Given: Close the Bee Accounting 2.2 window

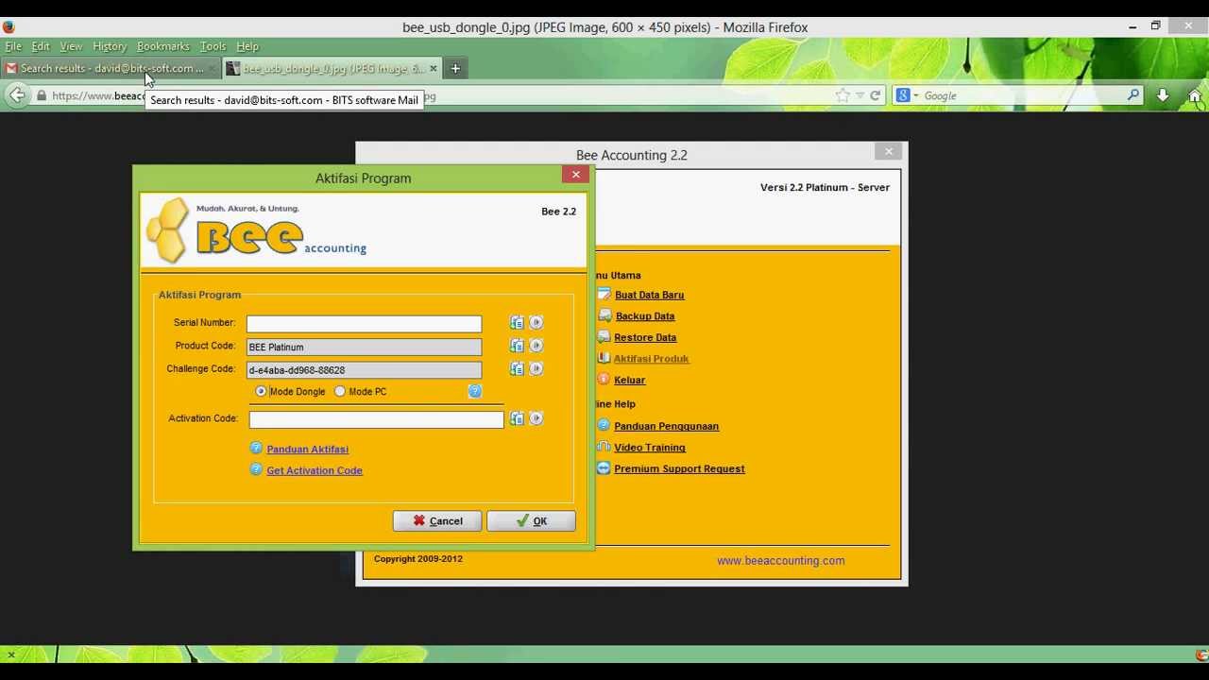Looking at the screenshot, I should click(x=889, y=151).
